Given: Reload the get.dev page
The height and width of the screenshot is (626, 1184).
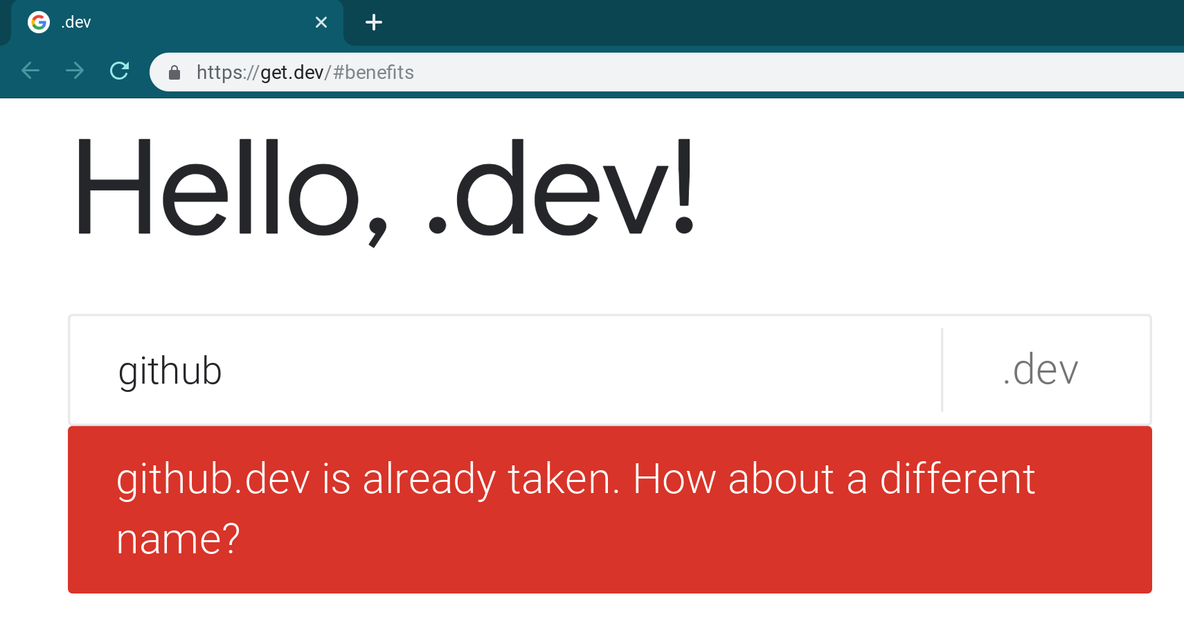Looking at the screenshot, I should pyautogui.click(x=120, y=71).
